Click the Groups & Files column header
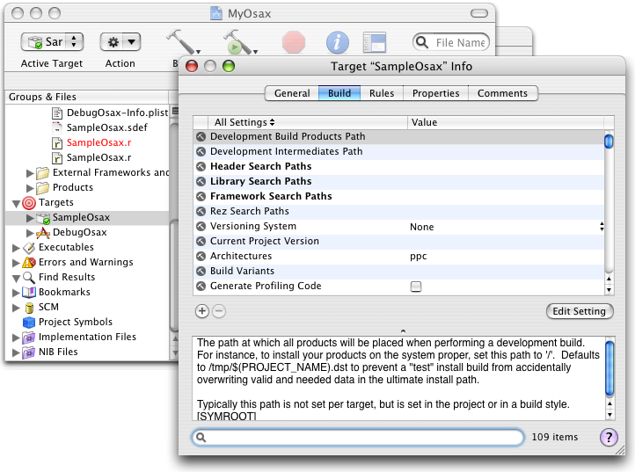 87,97
